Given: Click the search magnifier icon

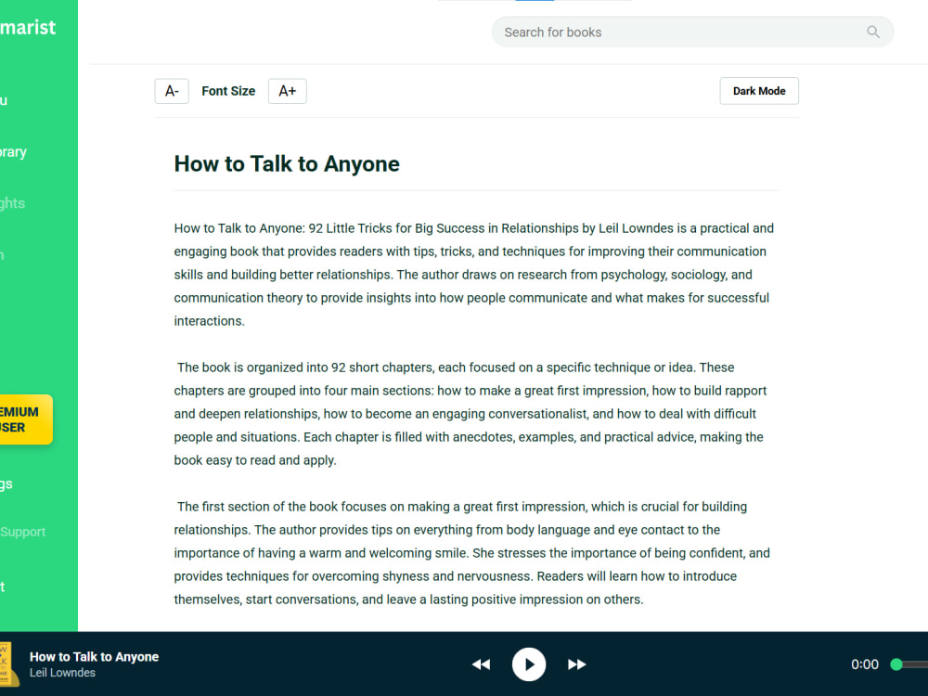Looking at the screenshot, I should (873, 32).
